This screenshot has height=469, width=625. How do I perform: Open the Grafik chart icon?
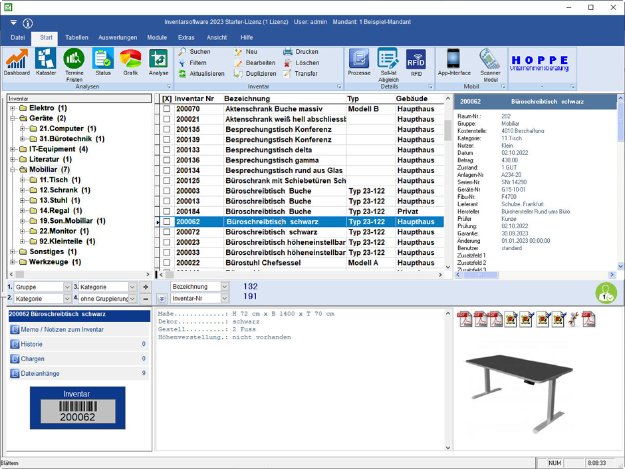tap(130, 61)
